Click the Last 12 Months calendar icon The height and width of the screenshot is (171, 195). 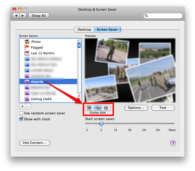tap(27, 53)
